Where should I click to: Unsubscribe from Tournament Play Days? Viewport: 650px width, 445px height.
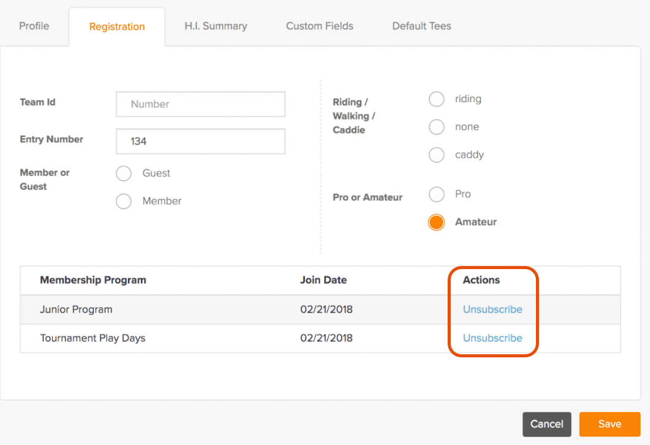click(492, 338)
